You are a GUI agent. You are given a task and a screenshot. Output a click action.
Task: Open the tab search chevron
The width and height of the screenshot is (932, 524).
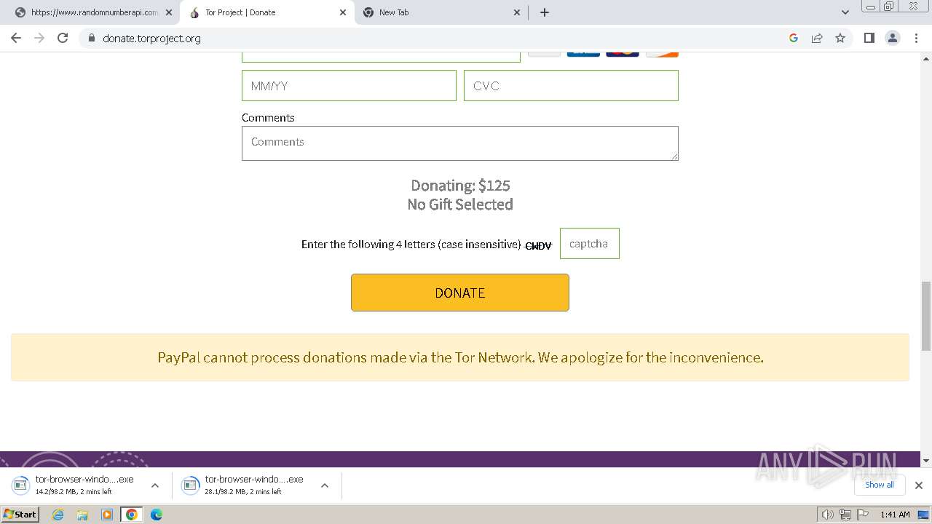[845, 12]
